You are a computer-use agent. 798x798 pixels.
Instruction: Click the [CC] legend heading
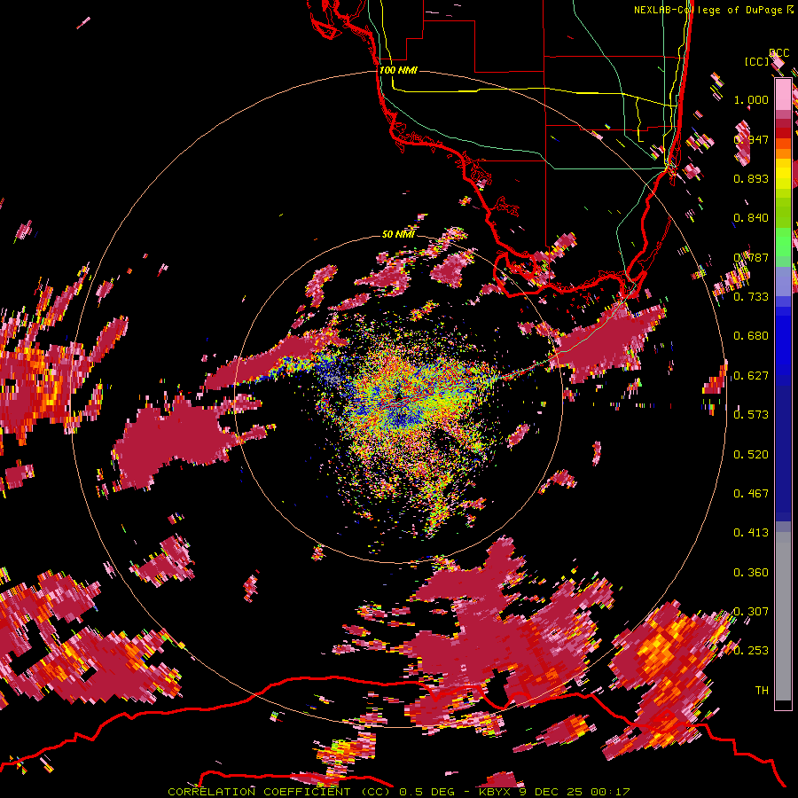(x=757, y=61)
